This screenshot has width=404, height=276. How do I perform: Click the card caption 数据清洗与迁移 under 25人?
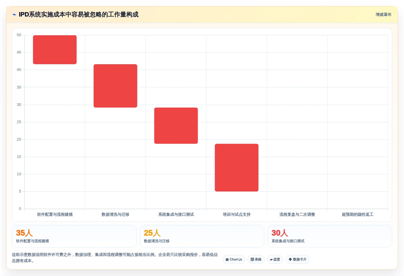tap(157, 241)
